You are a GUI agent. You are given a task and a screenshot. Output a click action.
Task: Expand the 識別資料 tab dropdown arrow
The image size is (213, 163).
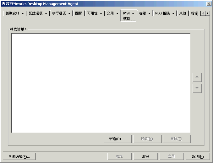[23, 13]
